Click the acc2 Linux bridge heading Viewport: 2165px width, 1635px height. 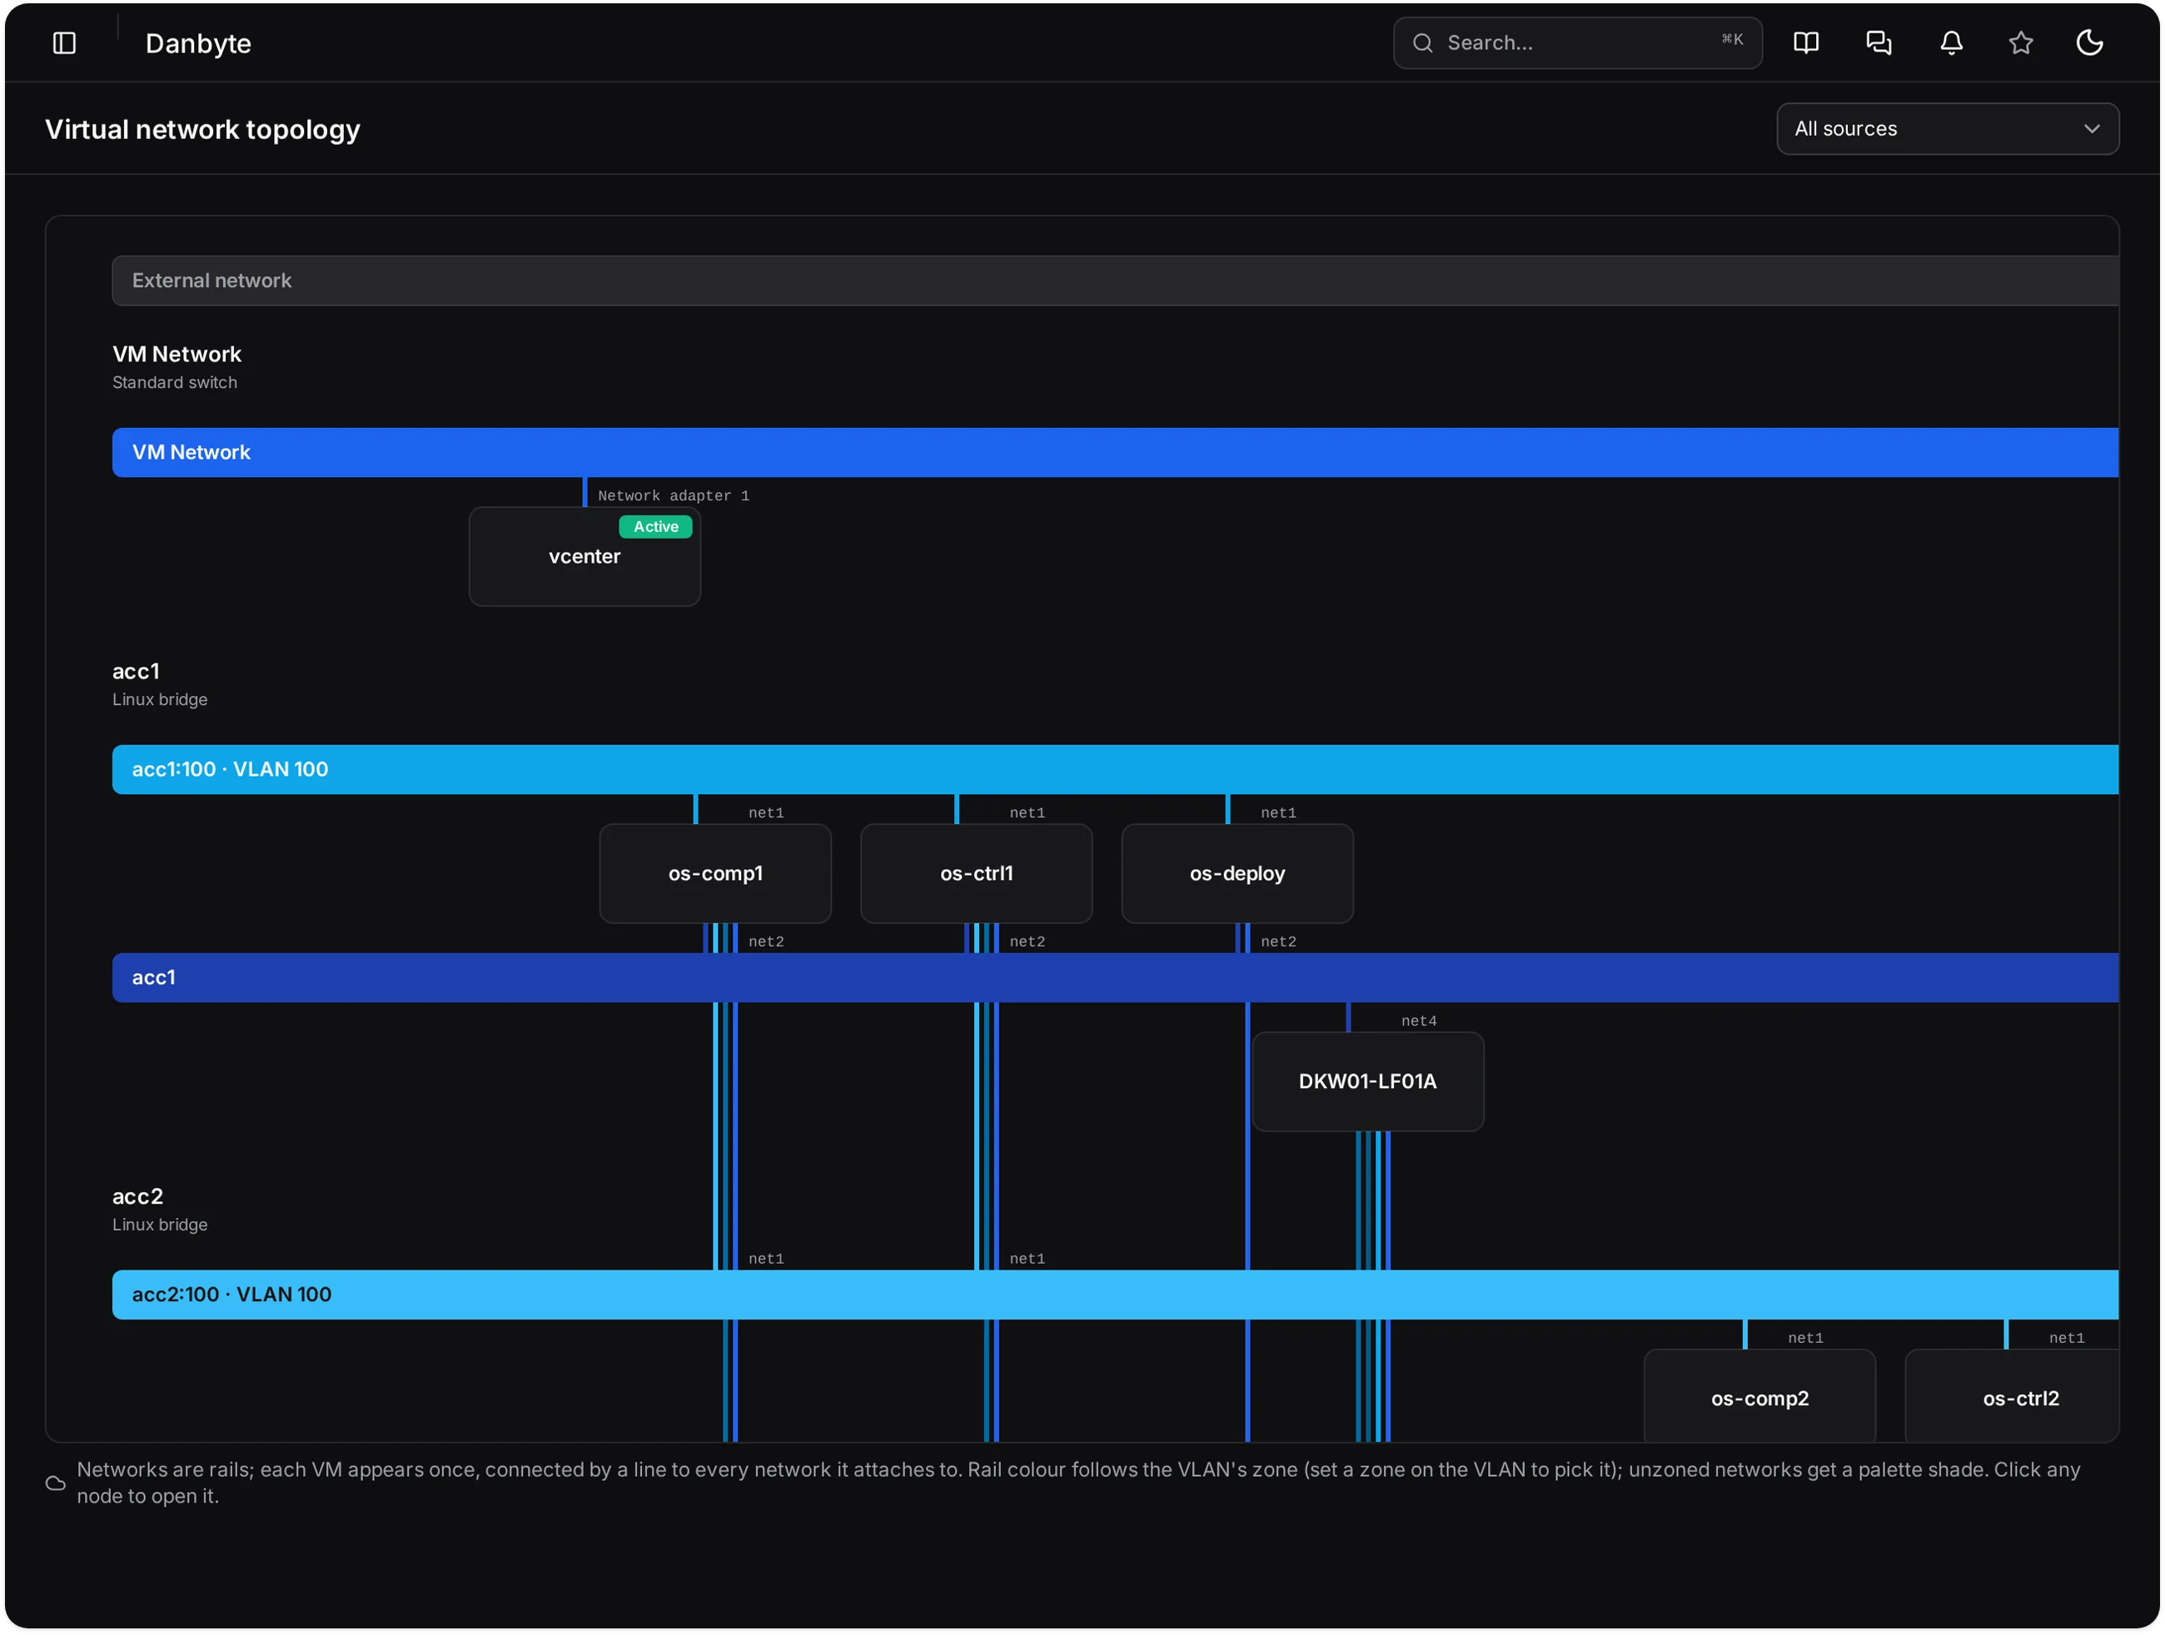(x=137, y=1196)
